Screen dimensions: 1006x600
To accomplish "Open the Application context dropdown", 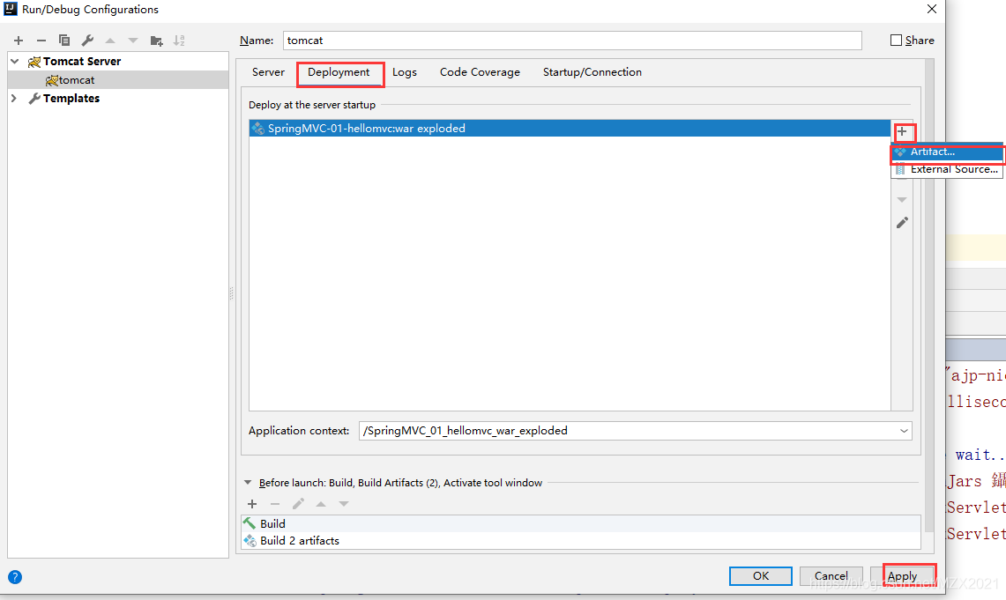I will click(904, 431).
